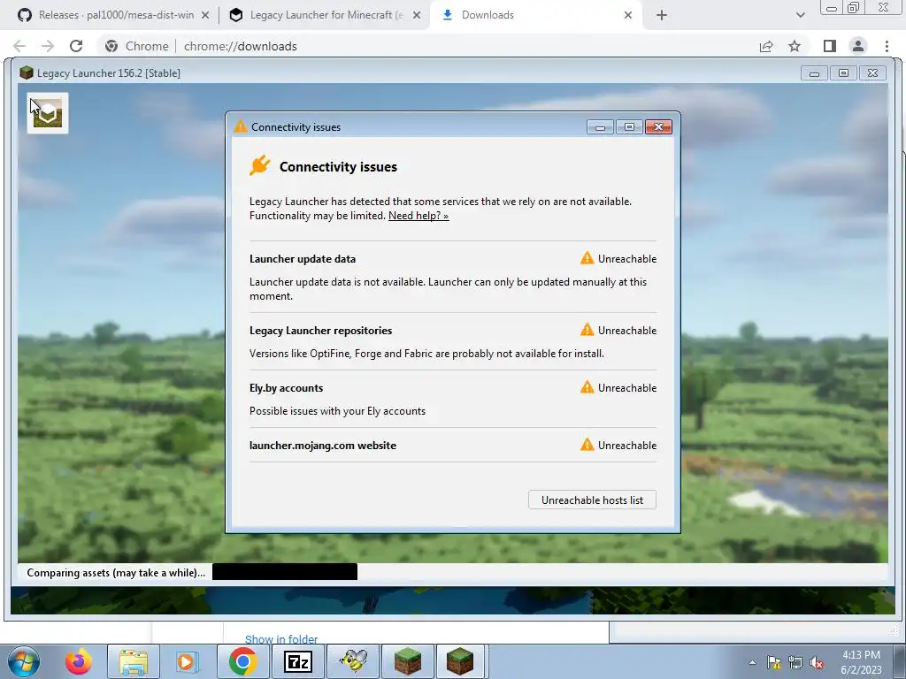Click Legacy Launcher window title bar icon

(x=26, y=72)
